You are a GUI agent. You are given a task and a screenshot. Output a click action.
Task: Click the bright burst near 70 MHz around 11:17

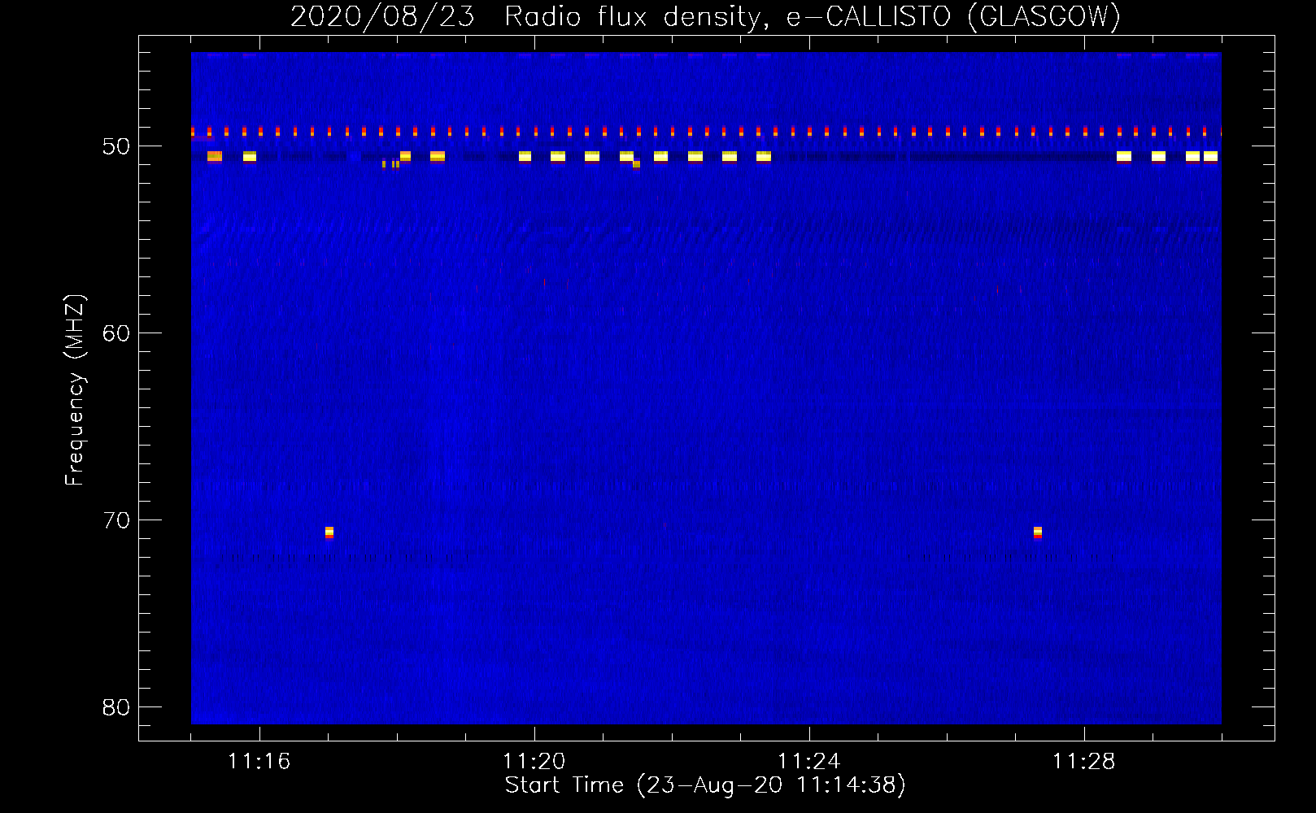(329, 533)
